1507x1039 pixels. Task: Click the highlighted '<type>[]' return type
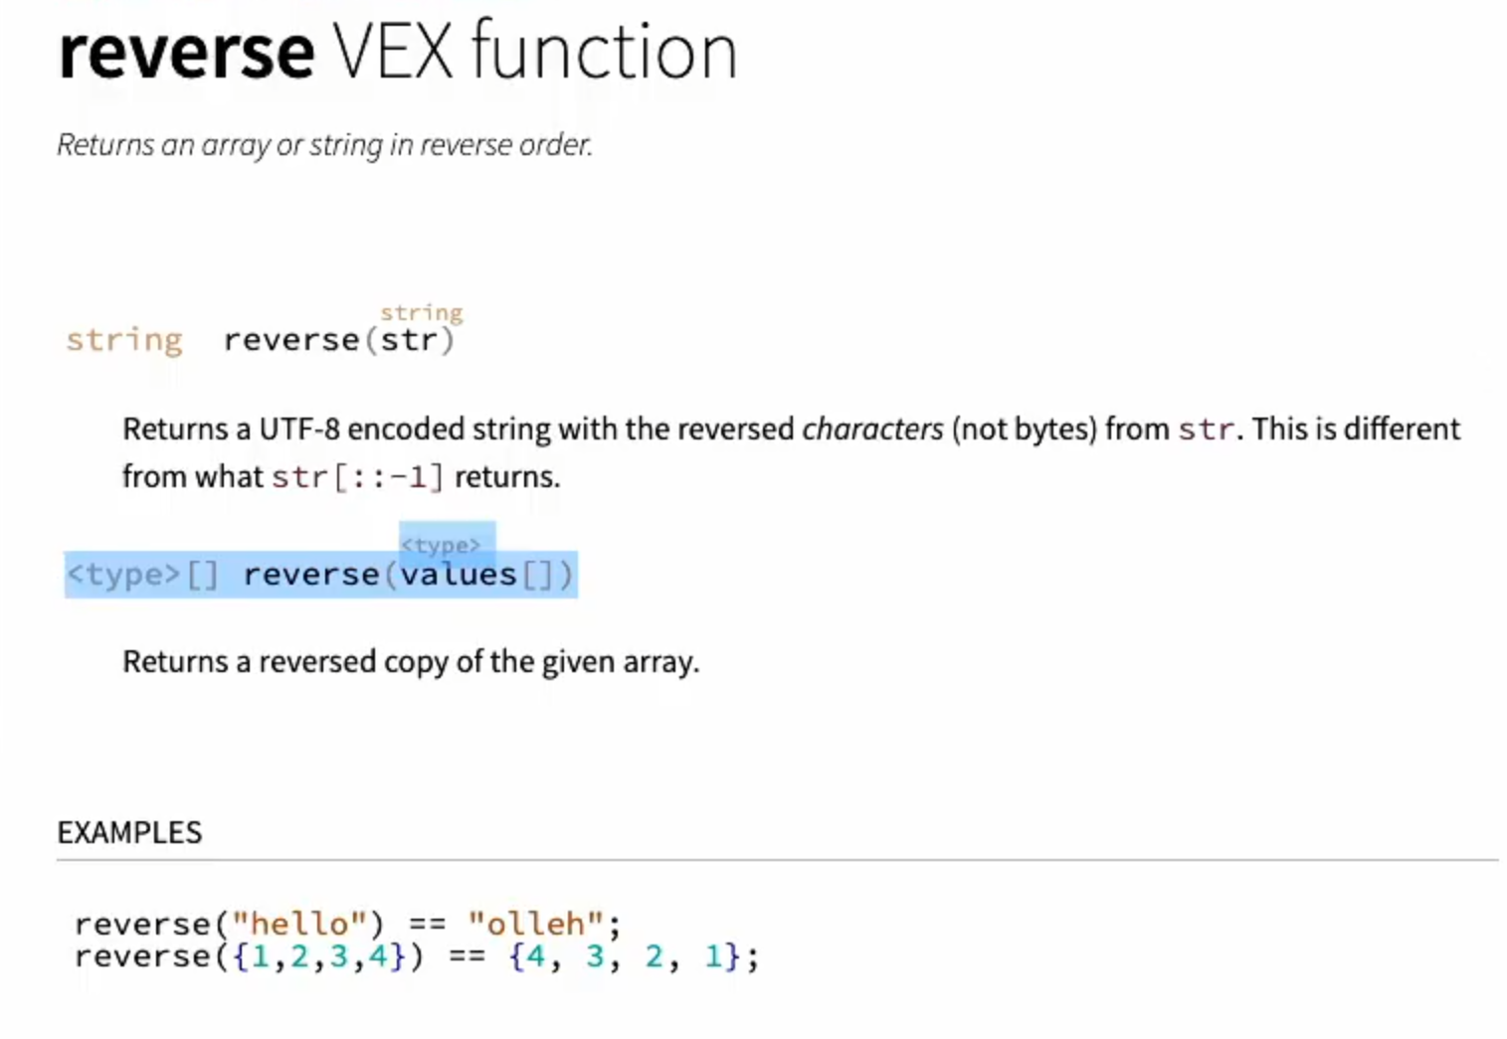(x=142, y=575)
